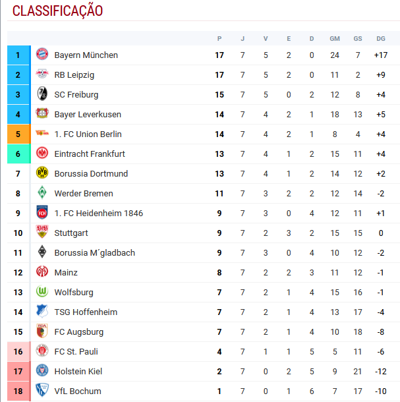
Task: Select the P points column header
Action: [x=219, y=39]
